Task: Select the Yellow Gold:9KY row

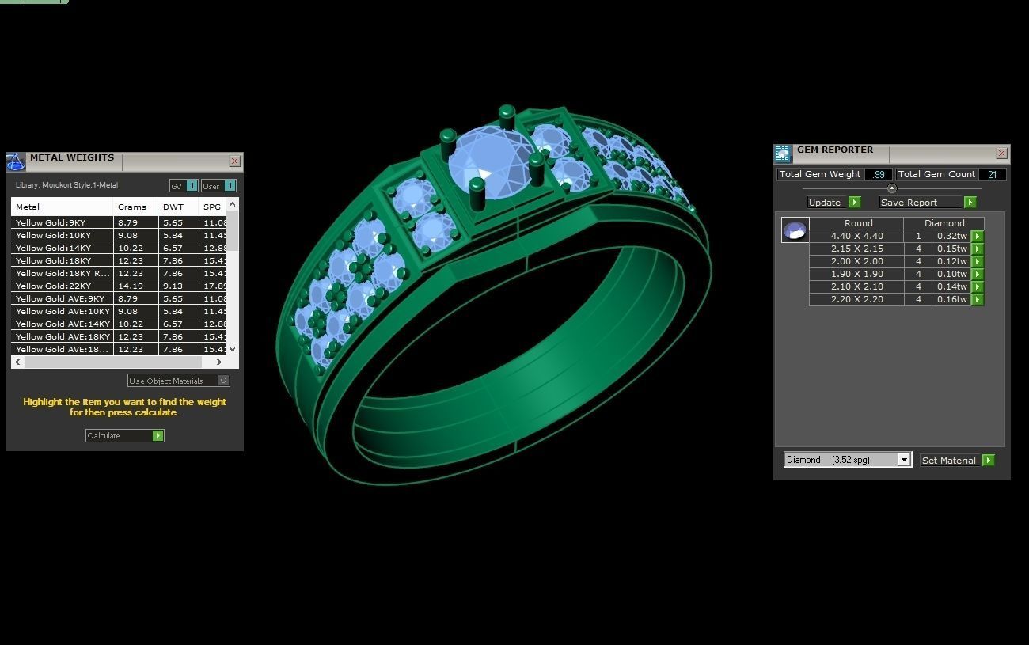Action: 119,222
